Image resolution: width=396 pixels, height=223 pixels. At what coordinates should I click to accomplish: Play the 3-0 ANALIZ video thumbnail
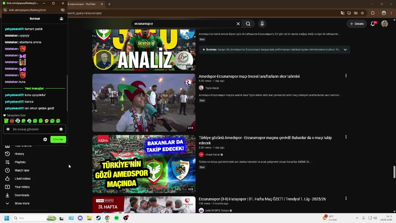point(144,50)
